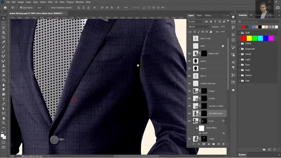281x158 pixels.
Task: Select the Rectangular Marquee tool
Action: (4, 23)
